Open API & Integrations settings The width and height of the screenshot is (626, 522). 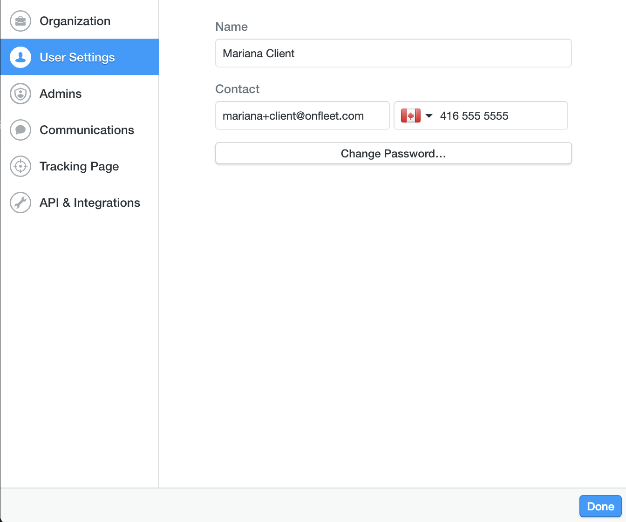pos(80,203)
